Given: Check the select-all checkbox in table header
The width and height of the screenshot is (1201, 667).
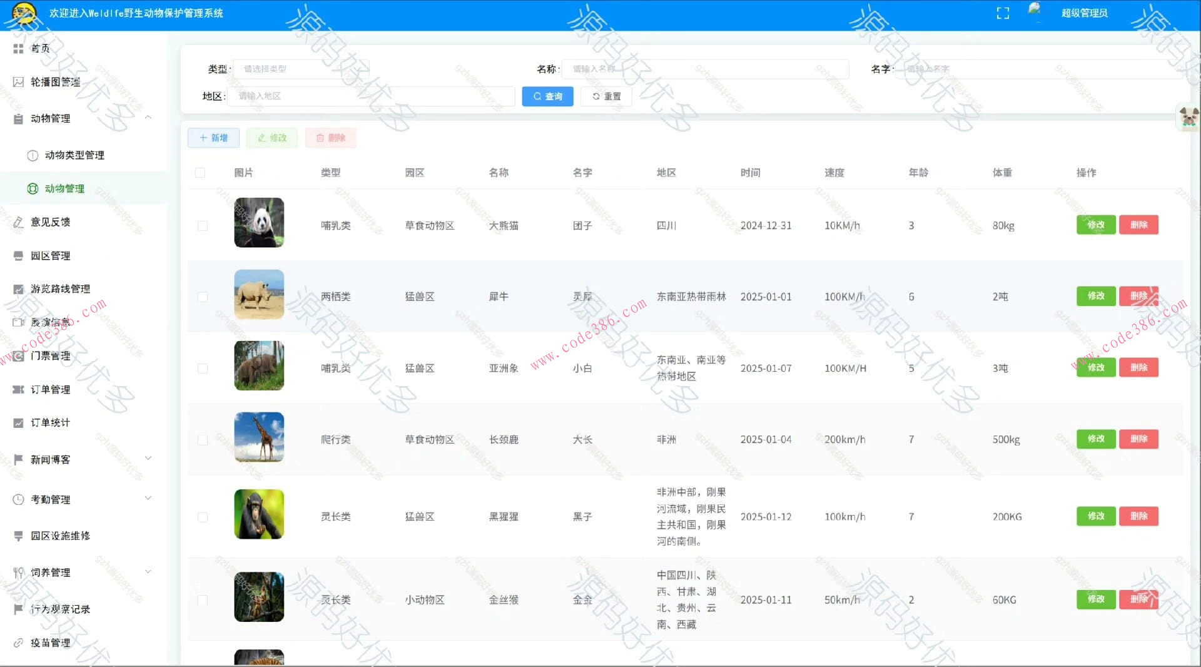Looking at the screenshot, I should point(200,173).
